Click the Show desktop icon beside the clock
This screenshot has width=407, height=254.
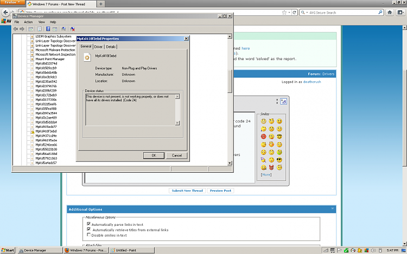[404, 250]
